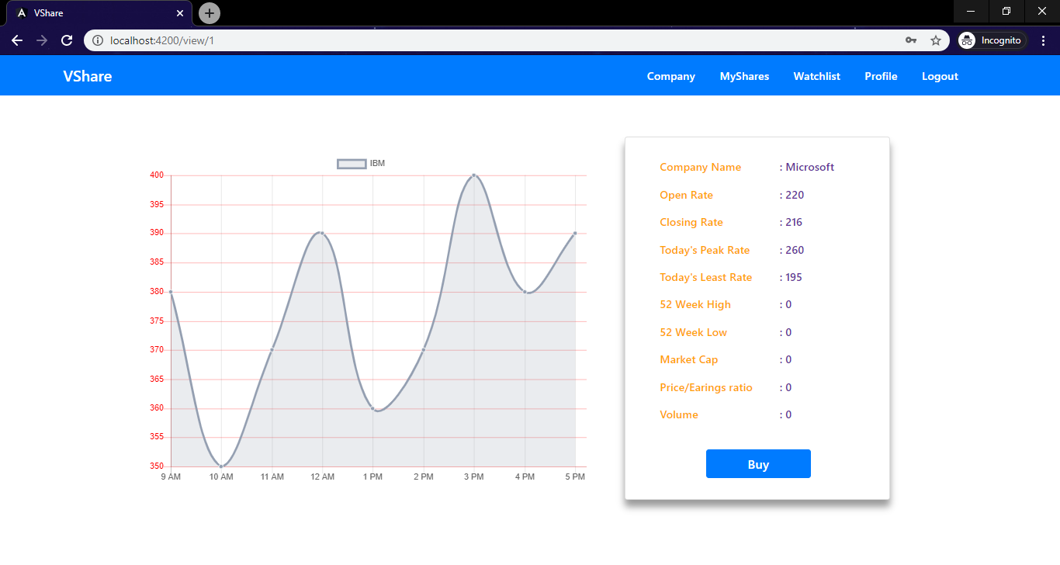
Task: Open the Profile page
Action: 882,76
